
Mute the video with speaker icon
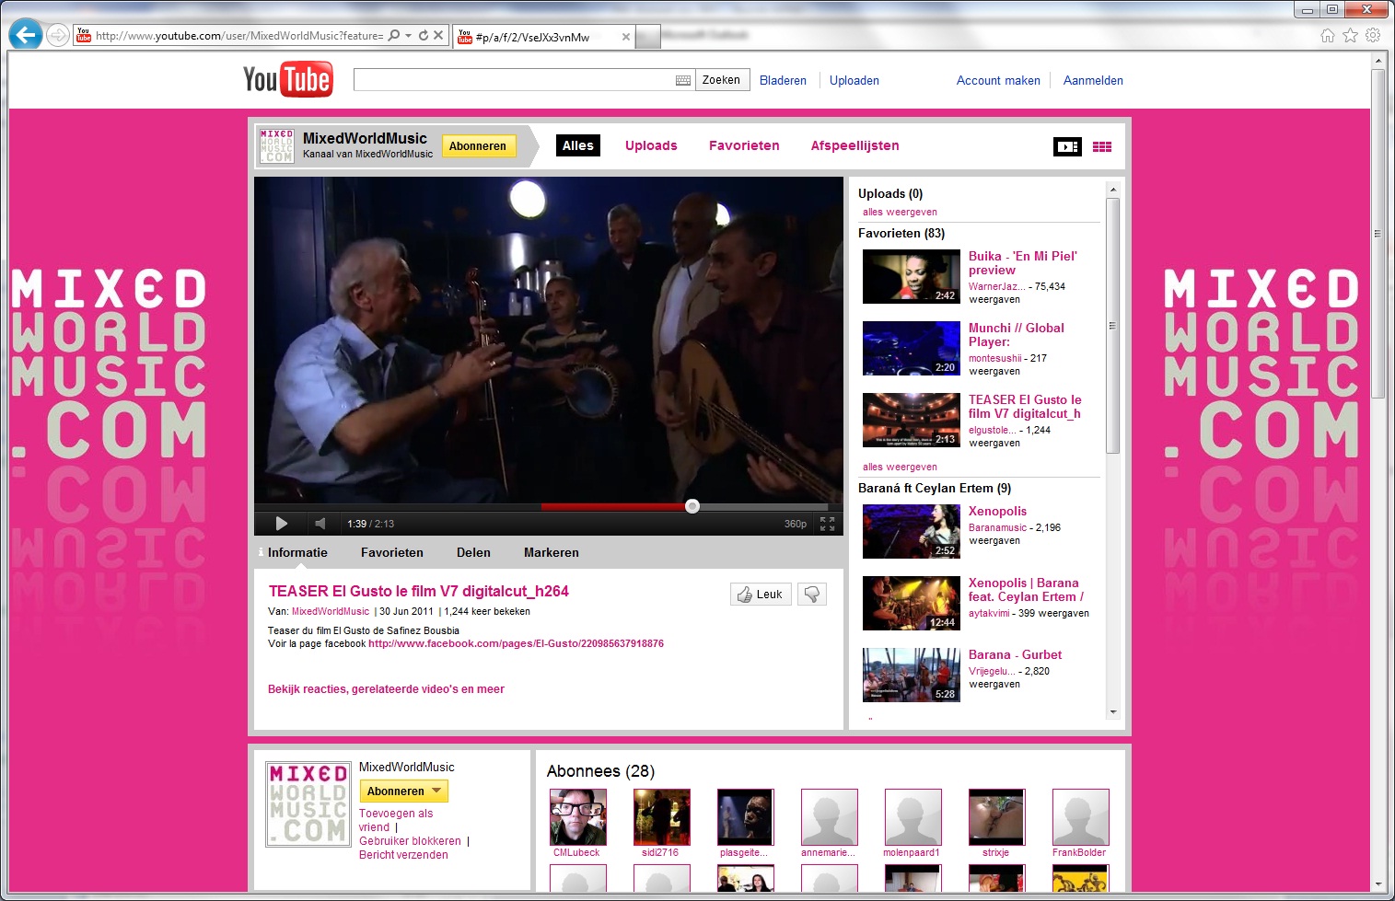[320, 524]
